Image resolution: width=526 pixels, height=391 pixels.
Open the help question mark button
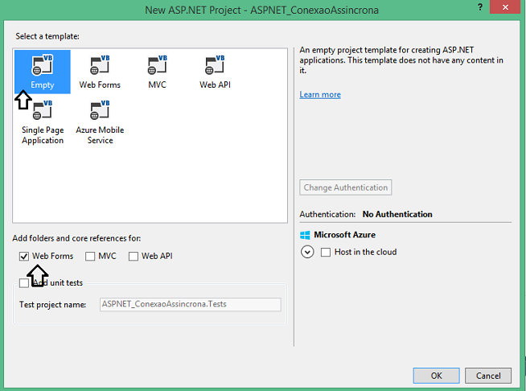pyautogui.click(x=480, y=7)
